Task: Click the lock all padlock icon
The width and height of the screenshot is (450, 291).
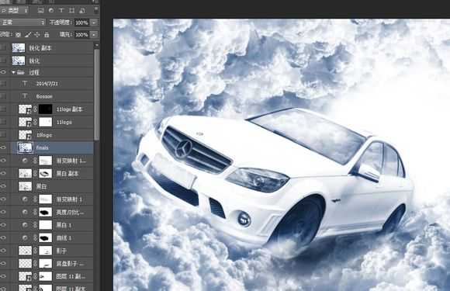Action: tap(47, 35)
